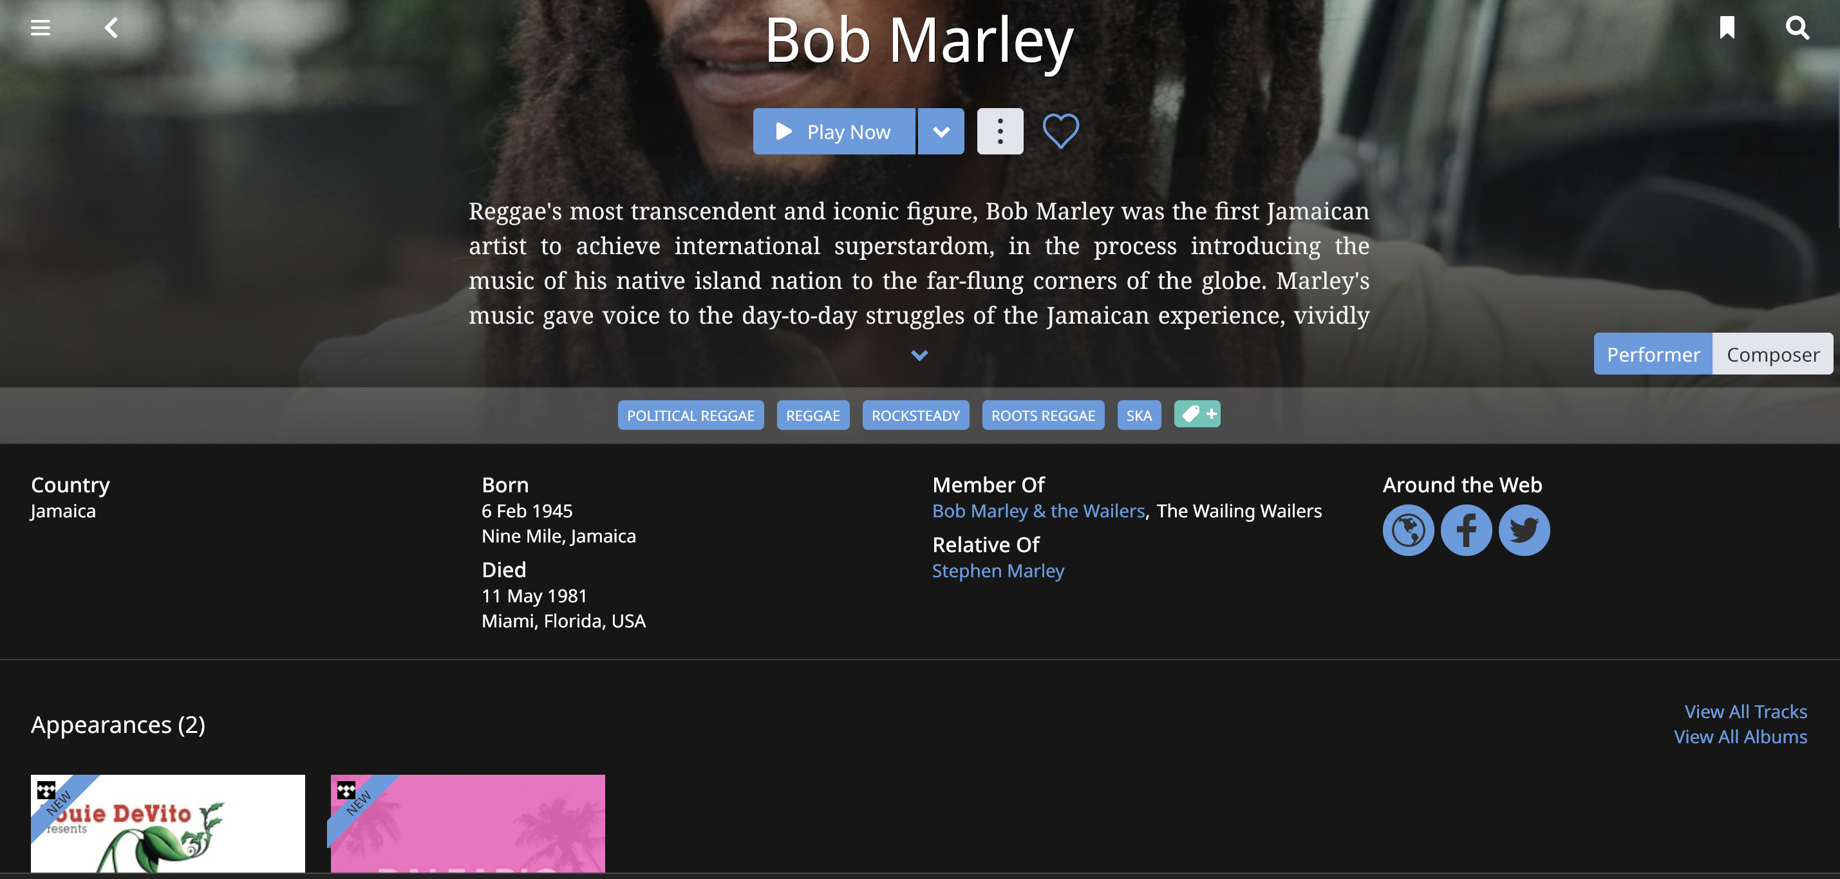Open the hamburger navigation menu
Viewport: 1840px width, 879px height.
(41, 28)
